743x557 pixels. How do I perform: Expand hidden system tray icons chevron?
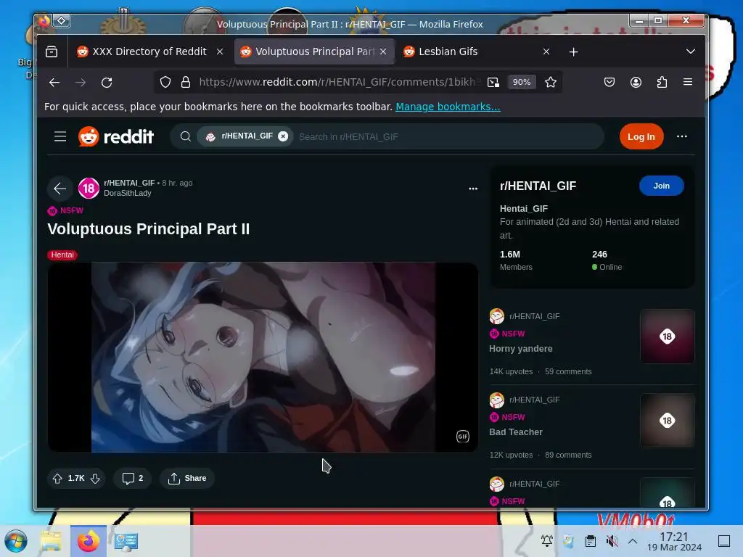tap(633, 541)
